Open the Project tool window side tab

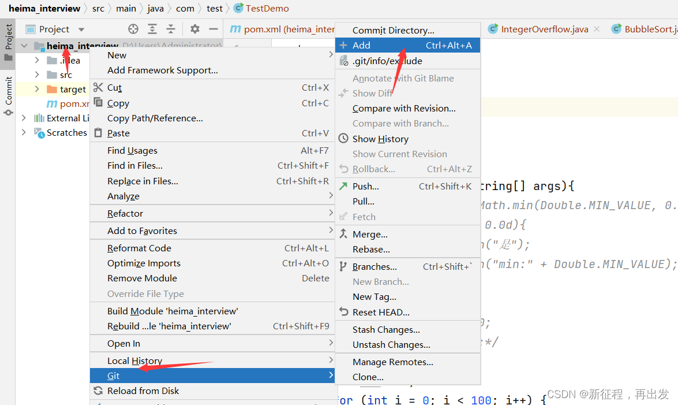click(8, 42)
